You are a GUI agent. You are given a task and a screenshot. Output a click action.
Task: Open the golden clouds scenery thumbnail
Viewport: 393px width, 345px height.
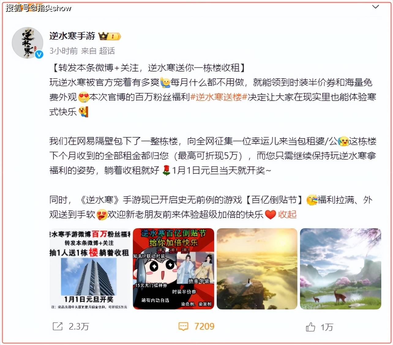pos(257,269)
